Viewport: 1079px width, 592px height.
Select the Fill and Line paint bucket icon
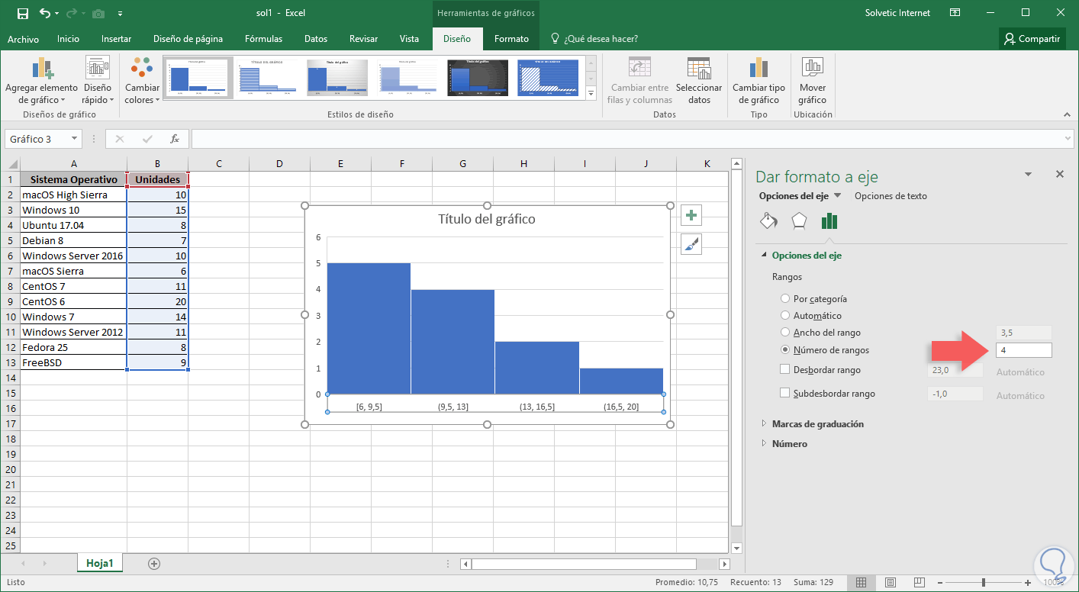[768, 221]
